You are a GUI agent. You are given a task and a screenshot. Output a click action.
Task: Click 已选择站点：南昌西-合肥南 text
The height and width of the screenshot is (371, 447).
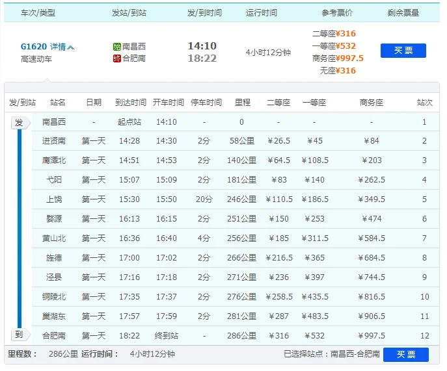(332, 354)
